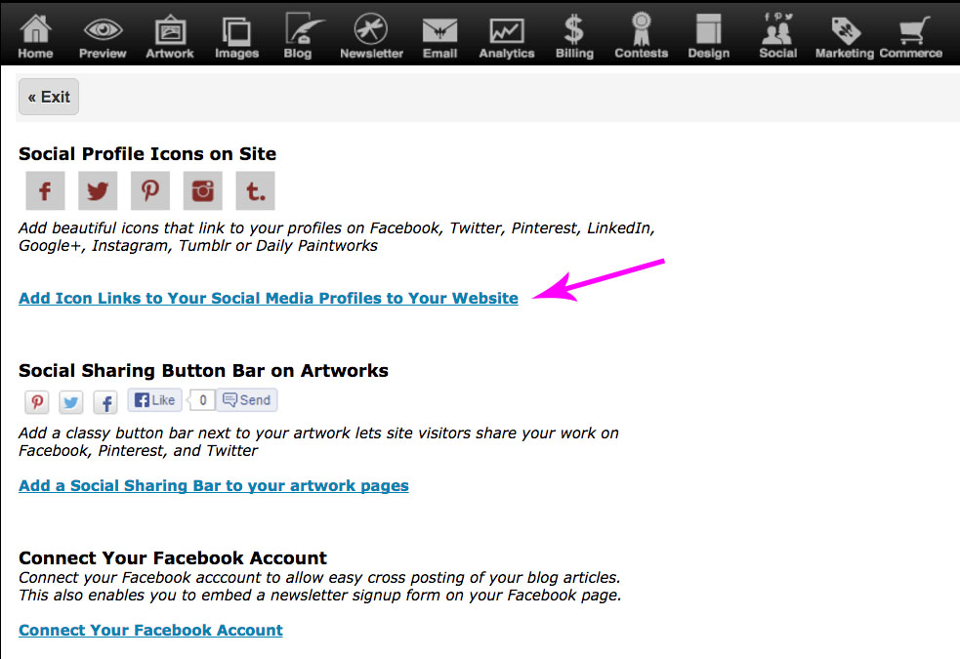The width and height of the screenshot is (960, 659).
Task: Click the Instagram profile icon
Action: click(202, 190)
